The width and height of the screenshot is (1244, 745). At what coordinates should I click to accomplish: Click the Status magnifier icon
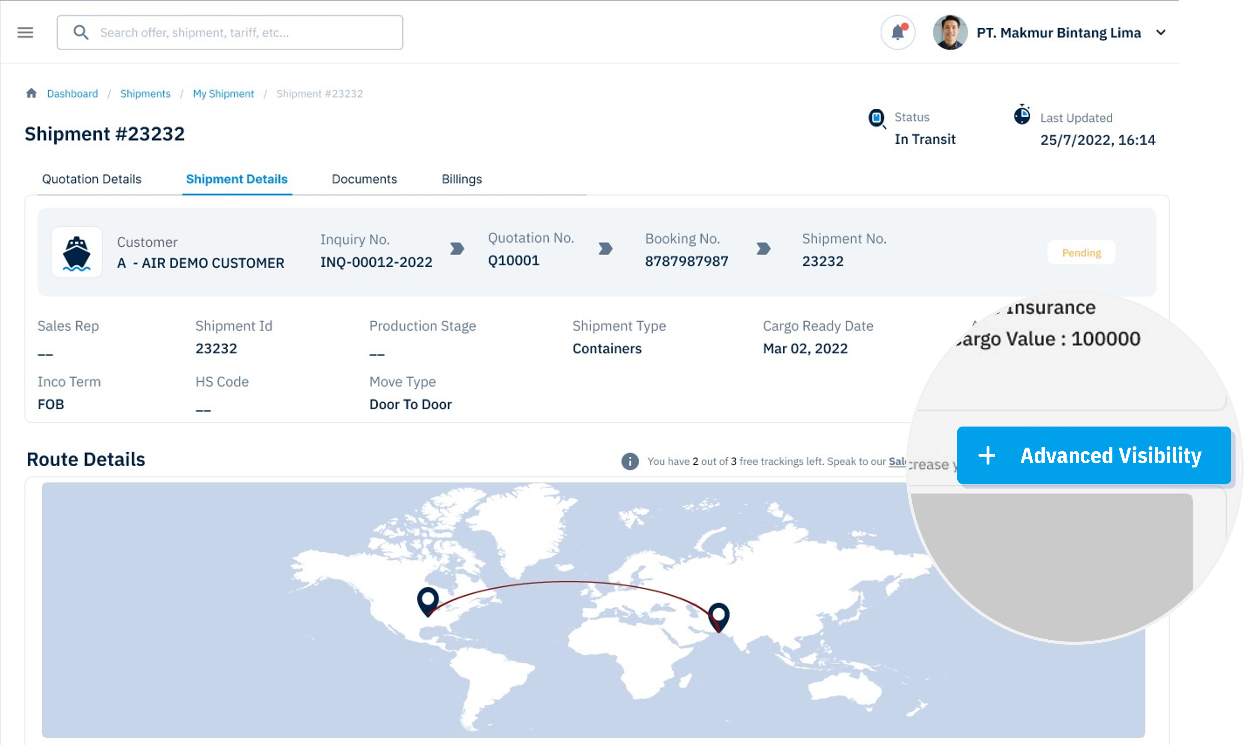click(877, 119)
